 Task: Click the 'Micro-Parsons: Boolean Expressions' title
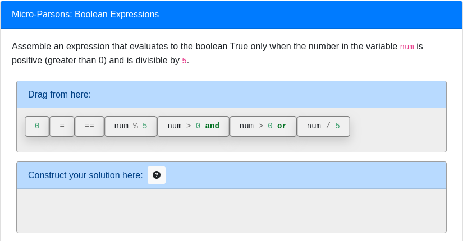tap(85, 15)
